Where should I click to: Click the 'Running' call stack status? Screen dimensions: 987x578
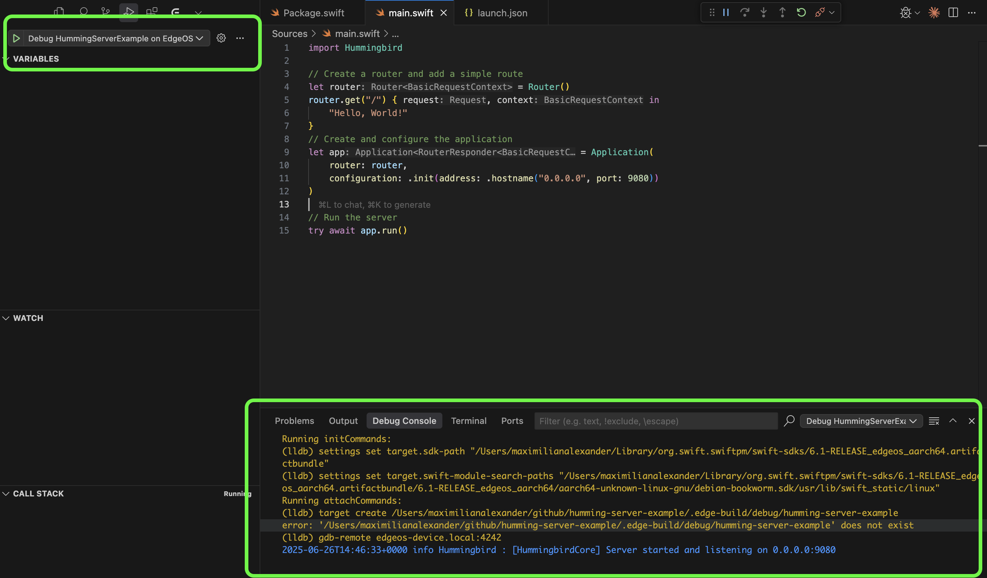pyautogui.click(x=238, y=494)
